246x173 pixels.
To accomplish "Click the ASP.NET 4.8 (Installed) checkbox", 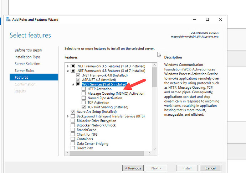I will click(78, 80).
